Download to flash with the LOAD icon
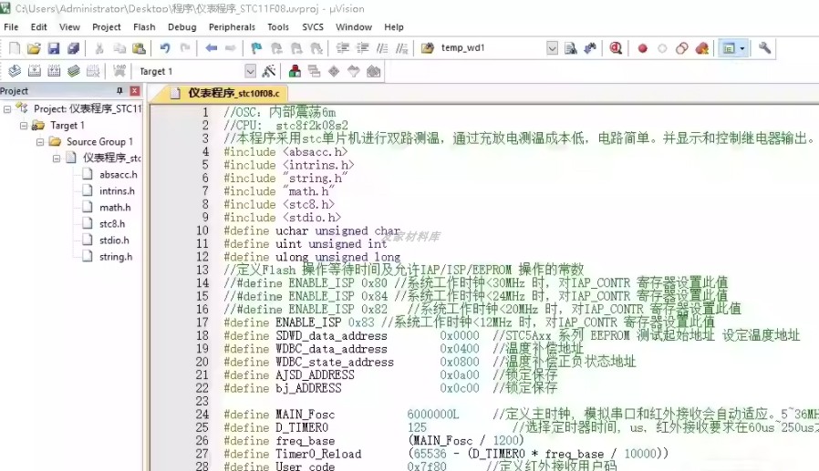 point(119,71)
